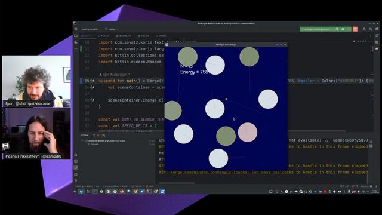The image size is (382, 215).
Task: Open the Project tool window icon
Action: tap(76, 36)
